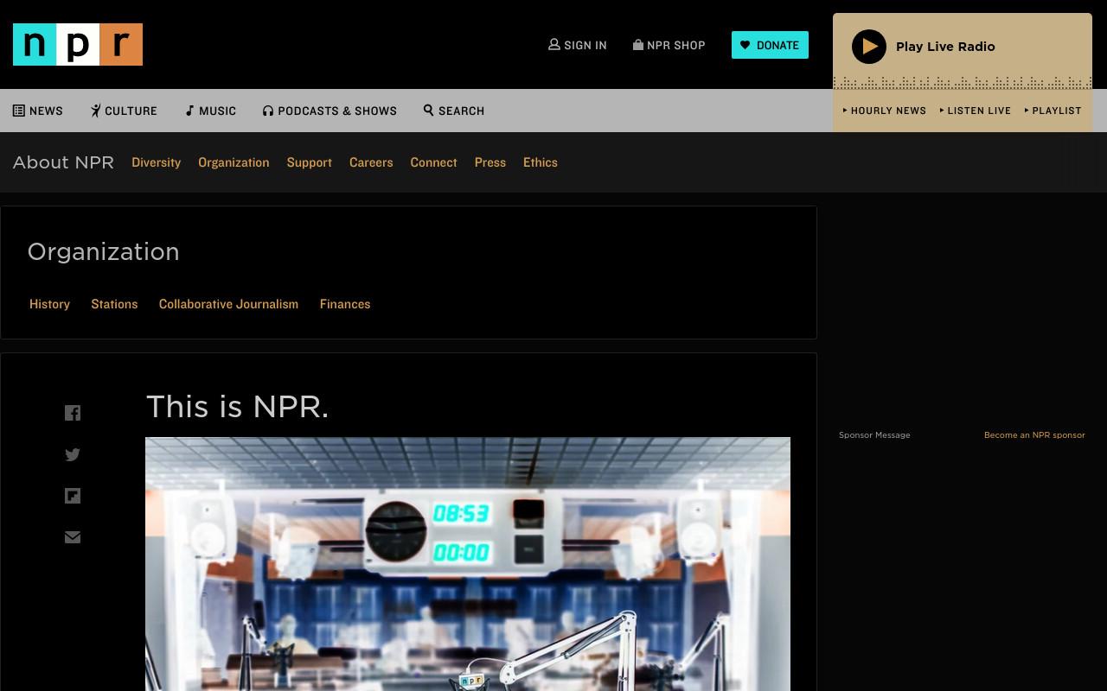Open Finances subpage
1107x691 pixels.
tap(345, 304)
